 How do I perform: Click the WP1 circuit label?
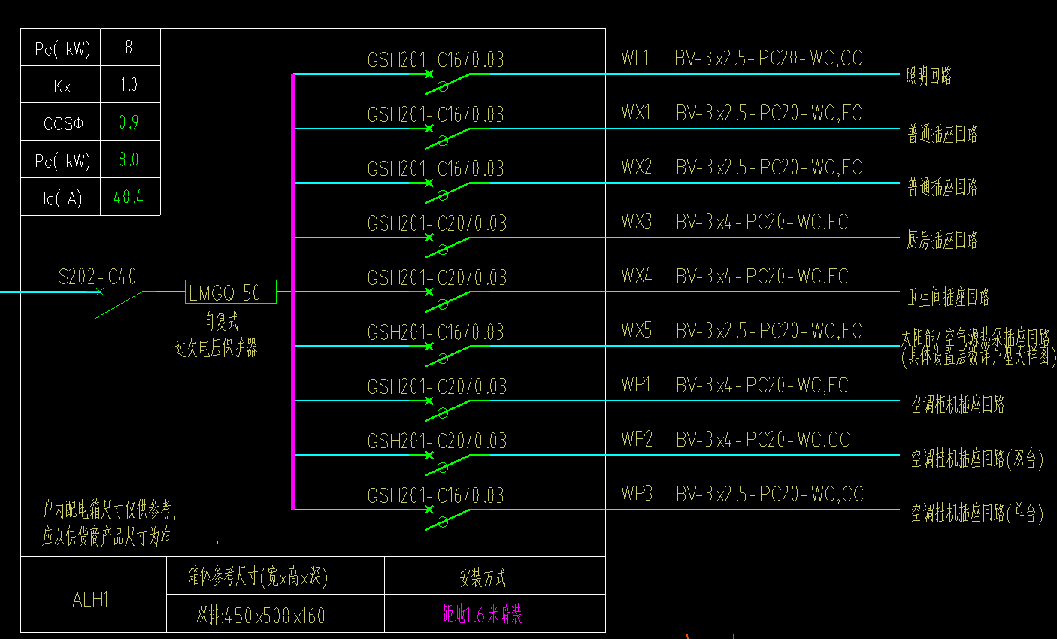(636, 385)
